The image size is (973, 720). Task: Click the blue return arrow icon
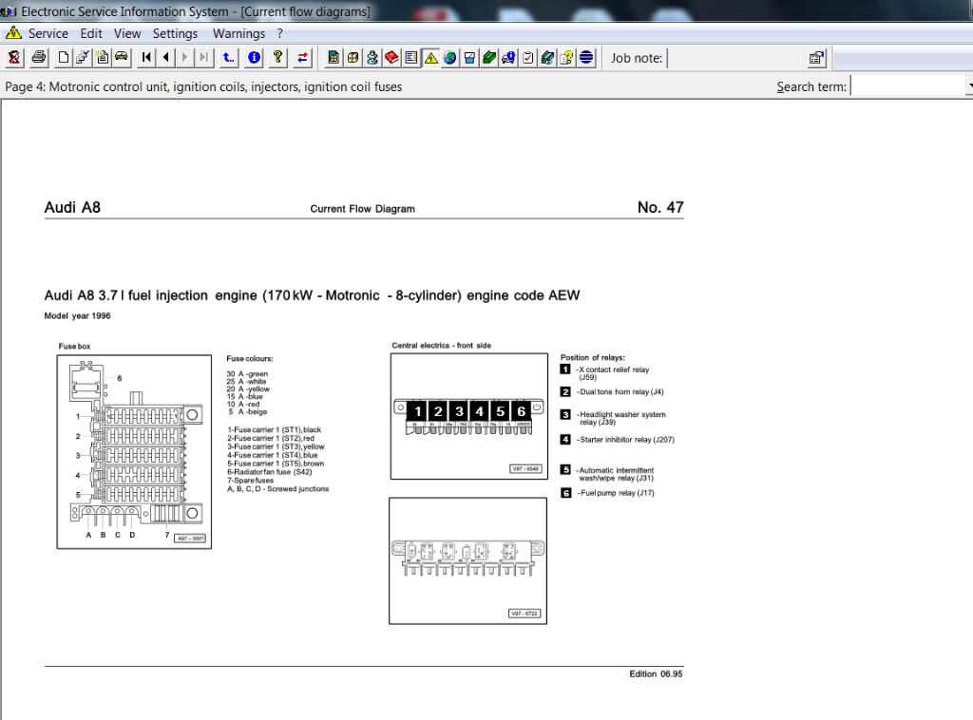pos(228,58)
